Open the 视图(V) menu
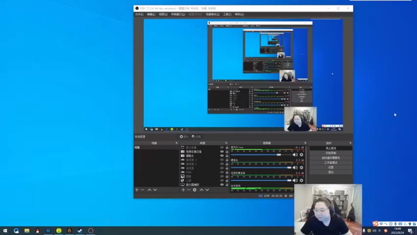417x235 pixels. pyautogui.click(x=163, y=15)
